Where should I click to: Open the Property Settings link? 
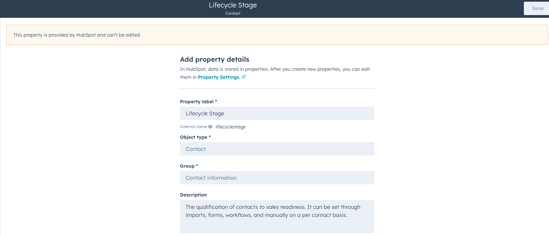[x=219, y=77]
